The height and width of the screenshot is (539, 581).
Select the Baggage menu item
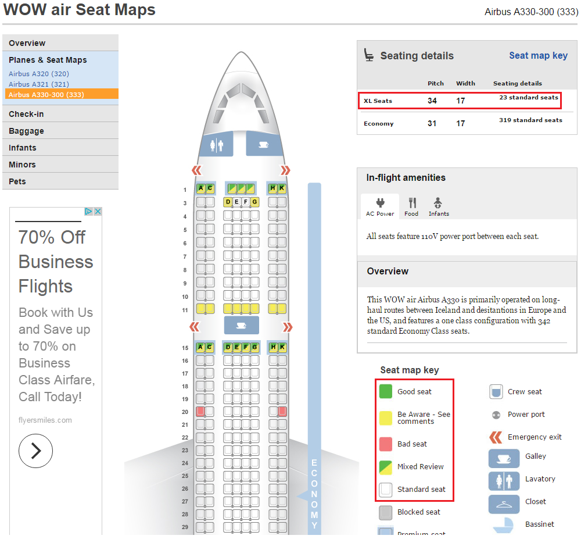tap(26, 131)
